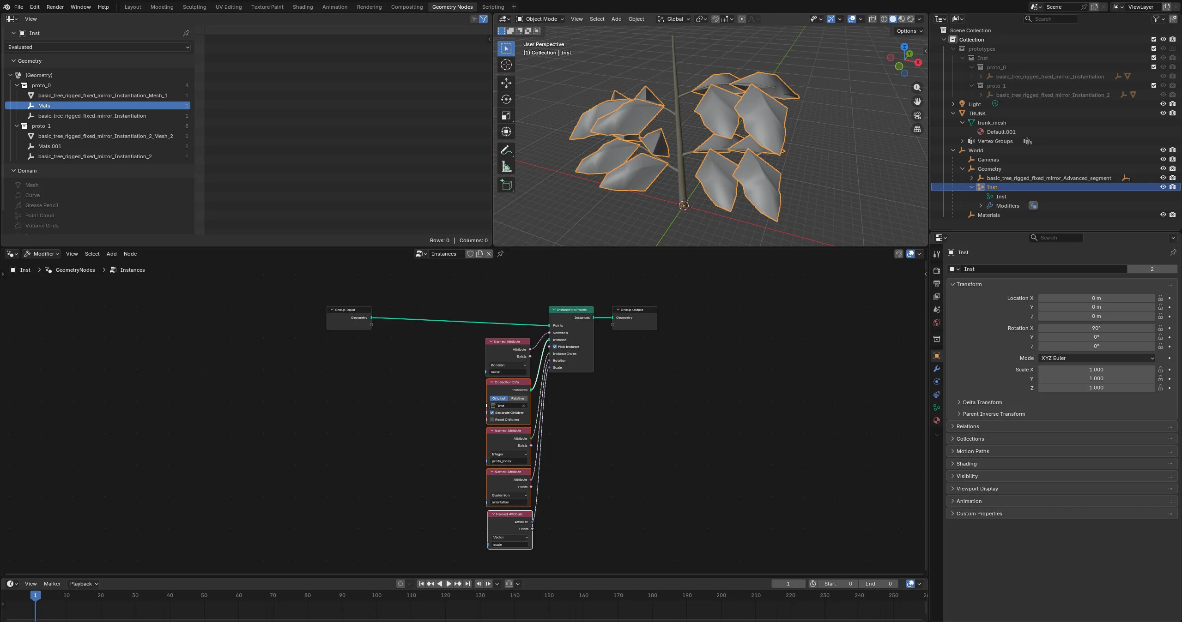Open the Evaluated dropdown in spreadsheet
This screenshot has width=1182, height=622.
tap(98, 47)
